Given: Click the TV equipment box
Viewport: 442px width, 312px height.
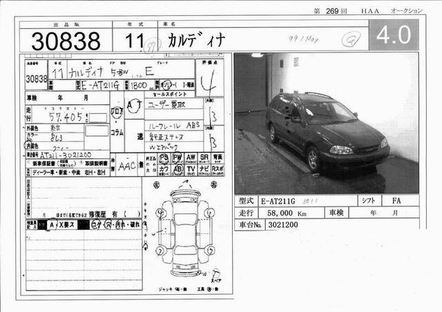Looking at the screenshot, I should 191,170.
